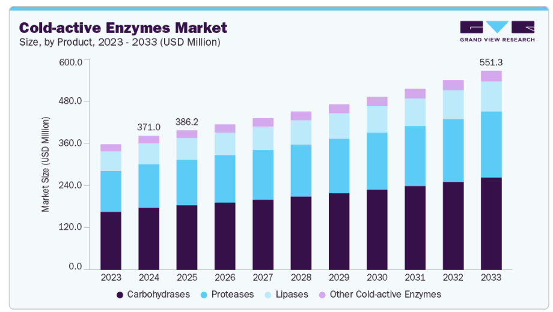Pick the 2026 Proteases blue bar segment

[x=225, y=179]
